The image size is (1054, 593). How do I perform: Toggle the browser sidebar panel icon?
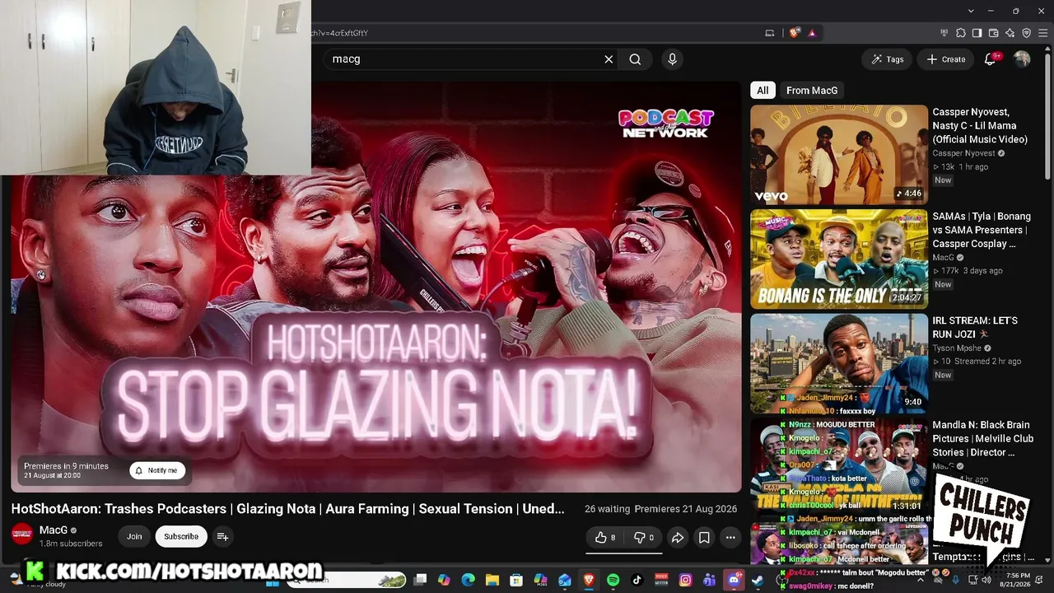tap(977, 33)
